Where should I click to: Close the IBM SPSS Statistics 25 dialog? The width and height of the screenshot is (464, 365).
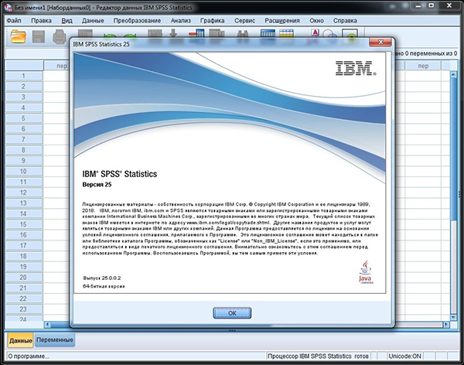click(380, 43)
